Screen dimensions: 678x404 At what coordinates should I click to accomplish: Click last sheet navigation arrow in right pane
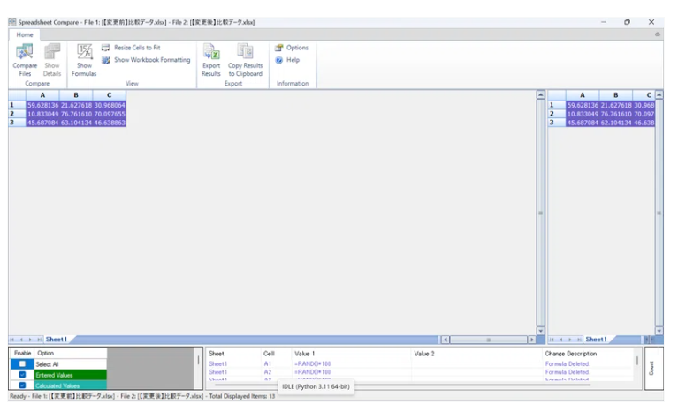coord(578,340)
